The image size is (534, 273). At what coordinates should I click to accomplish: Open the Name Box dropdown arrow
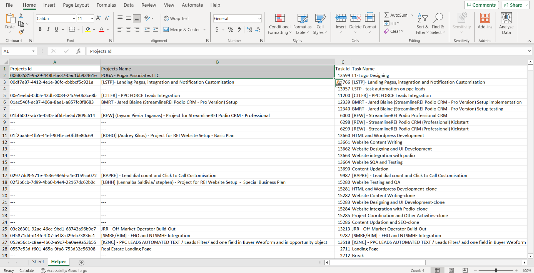pyautogui.click(x=33, y=51)
